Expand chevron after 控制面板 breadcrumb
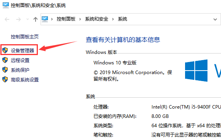The image size is (221, 140). tap(80, 19)
